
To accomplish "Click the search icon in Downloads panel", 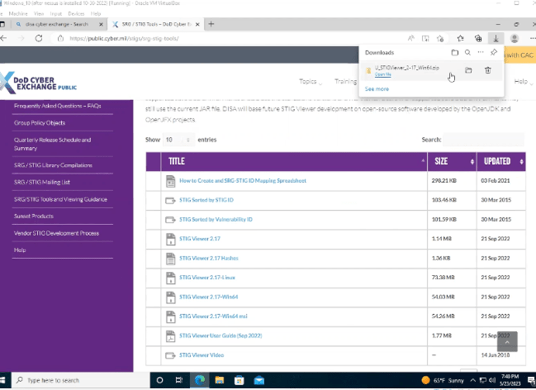I will 467,53.
